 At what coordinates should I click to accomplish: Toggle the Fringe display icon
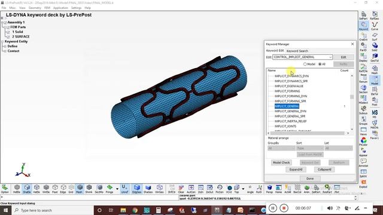(110, 189)
